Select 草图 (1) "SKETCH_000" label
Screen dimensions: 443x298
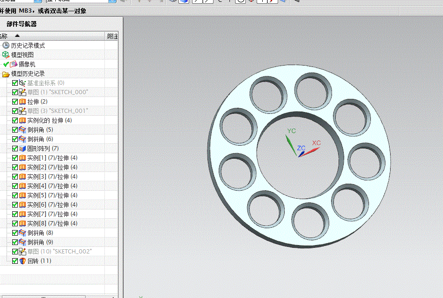(58, 92)
